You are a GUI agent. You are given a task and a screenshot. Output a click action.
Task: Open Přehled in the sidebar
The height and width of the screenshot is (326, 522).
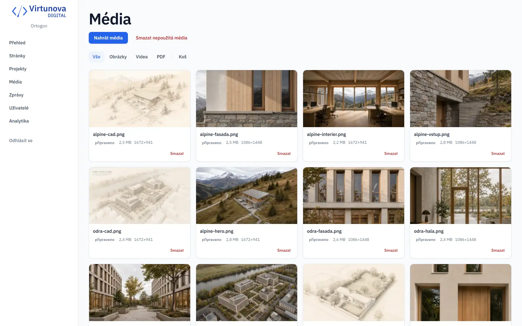(x=17, y=43)
